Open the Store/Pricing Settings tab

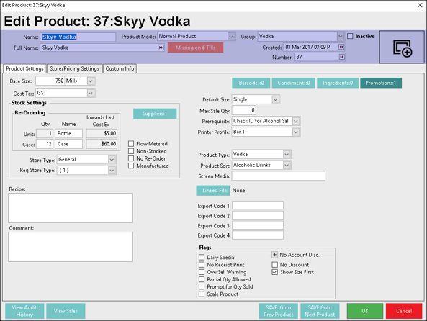click(x=74, y=68)
